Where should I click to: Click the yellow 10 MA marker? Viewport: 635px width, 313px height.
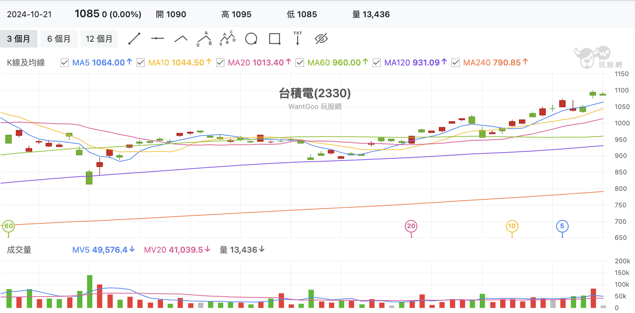(512, 226)
